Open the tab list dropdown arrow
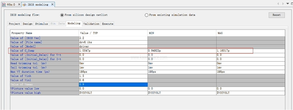 [288, 4]
